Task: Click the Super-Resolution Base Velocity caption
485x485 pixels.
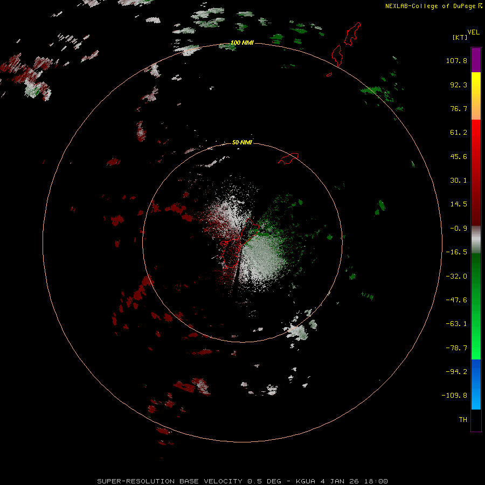Action: 242,481
